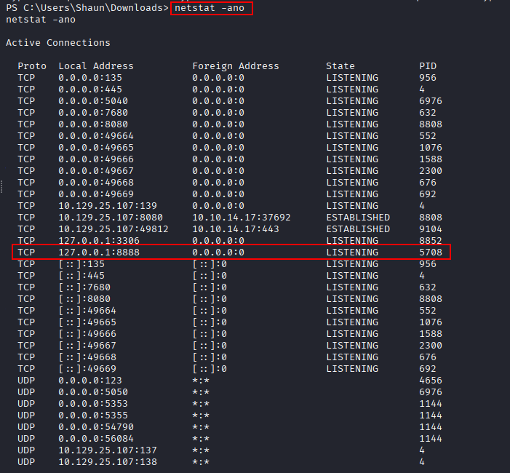The width and height of the screenshot is (510, 473).
Task: Click UDP address 10.129.25.107:137
Action: tap(108, 450)
